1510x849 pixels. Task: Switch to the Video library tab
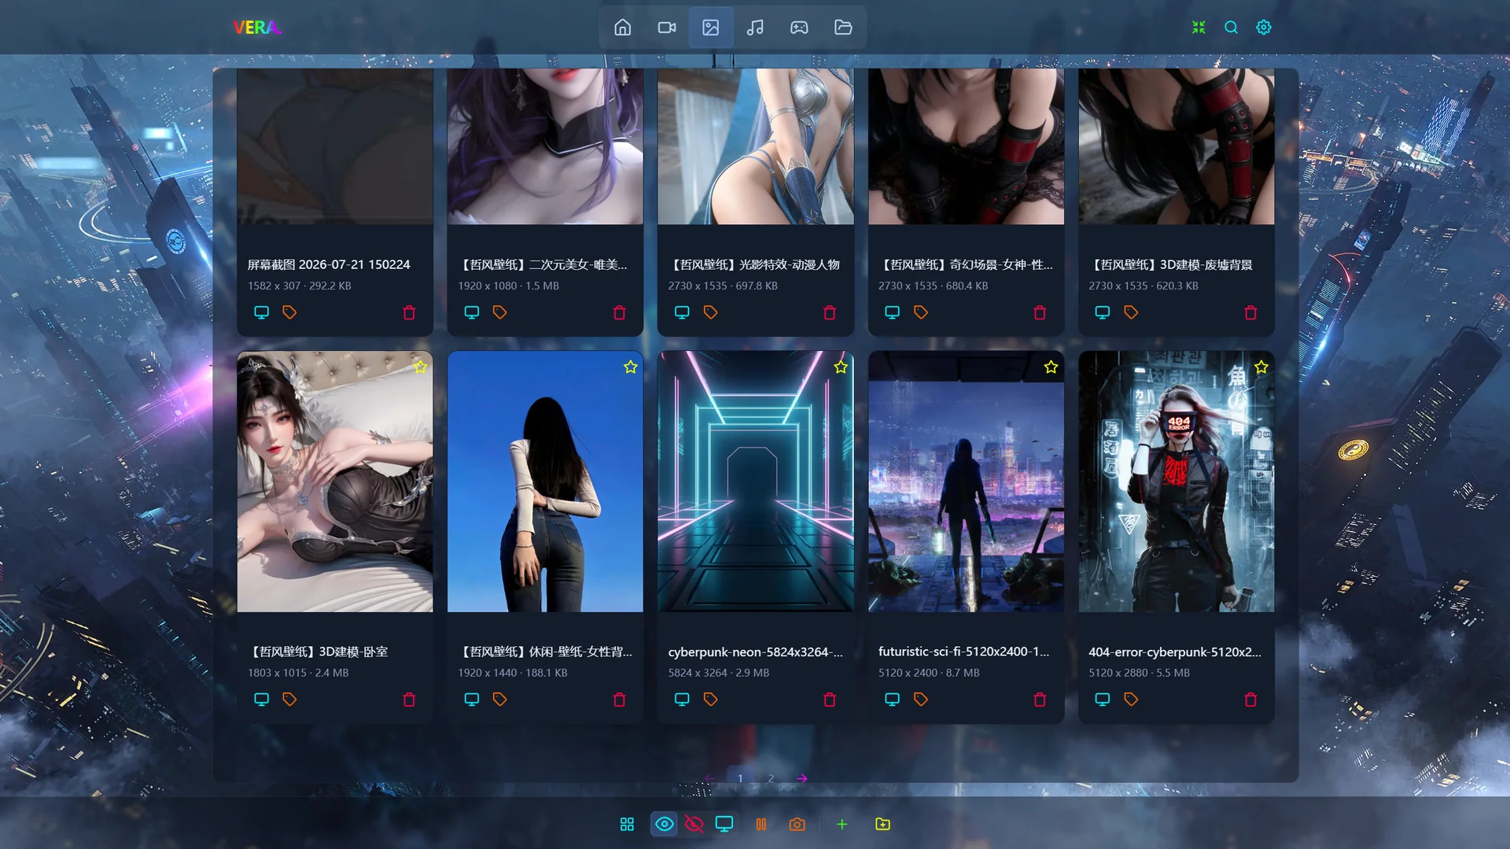point(666,28)
